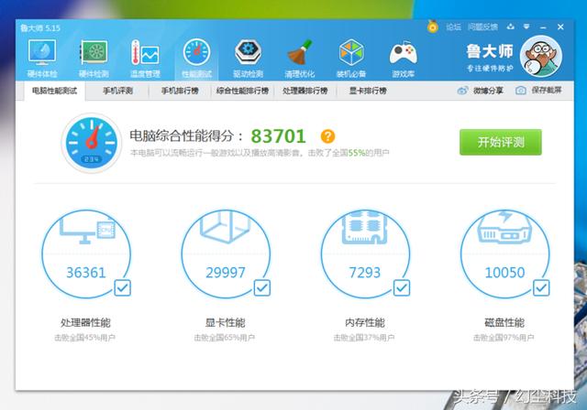
Task: Uncheck the 磁盘性能 test checkbox
Action: (541, 287)
